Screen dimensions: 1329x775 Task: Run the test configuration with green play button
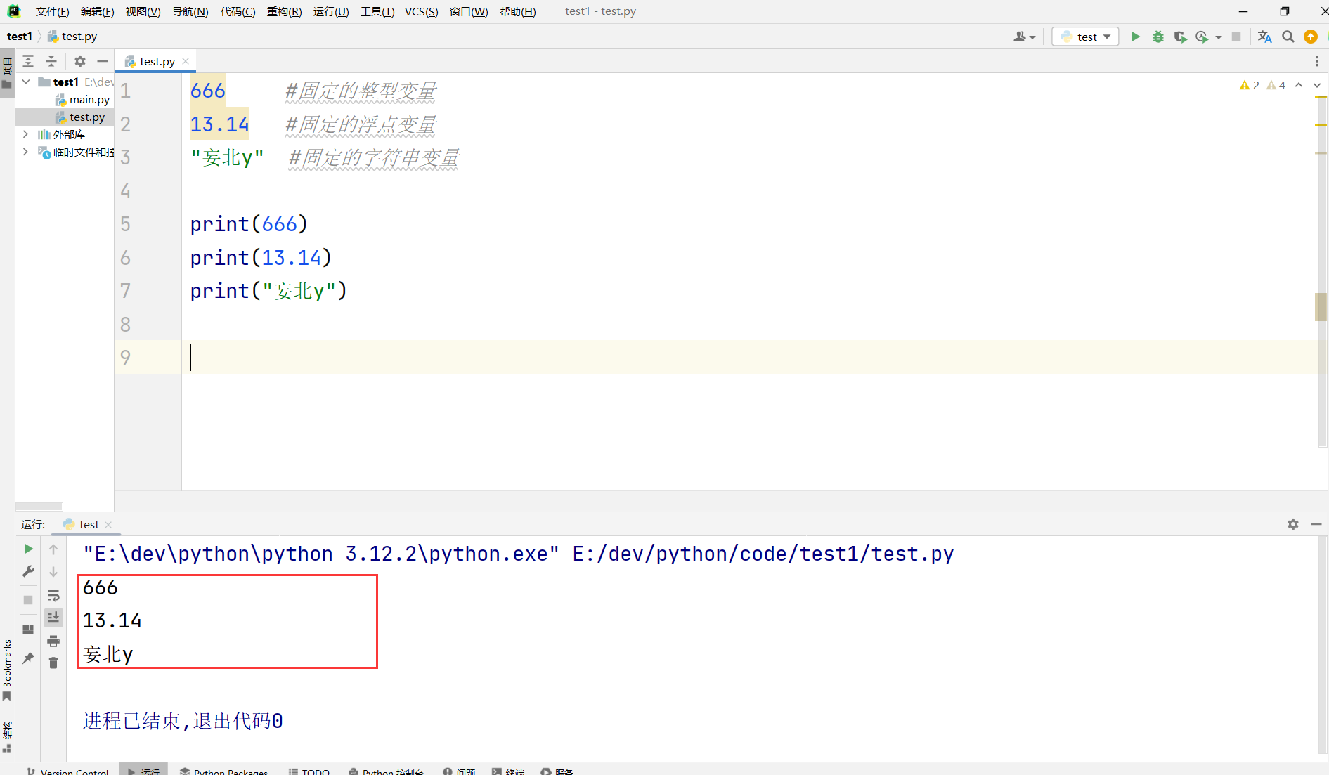click(1135, 37)
